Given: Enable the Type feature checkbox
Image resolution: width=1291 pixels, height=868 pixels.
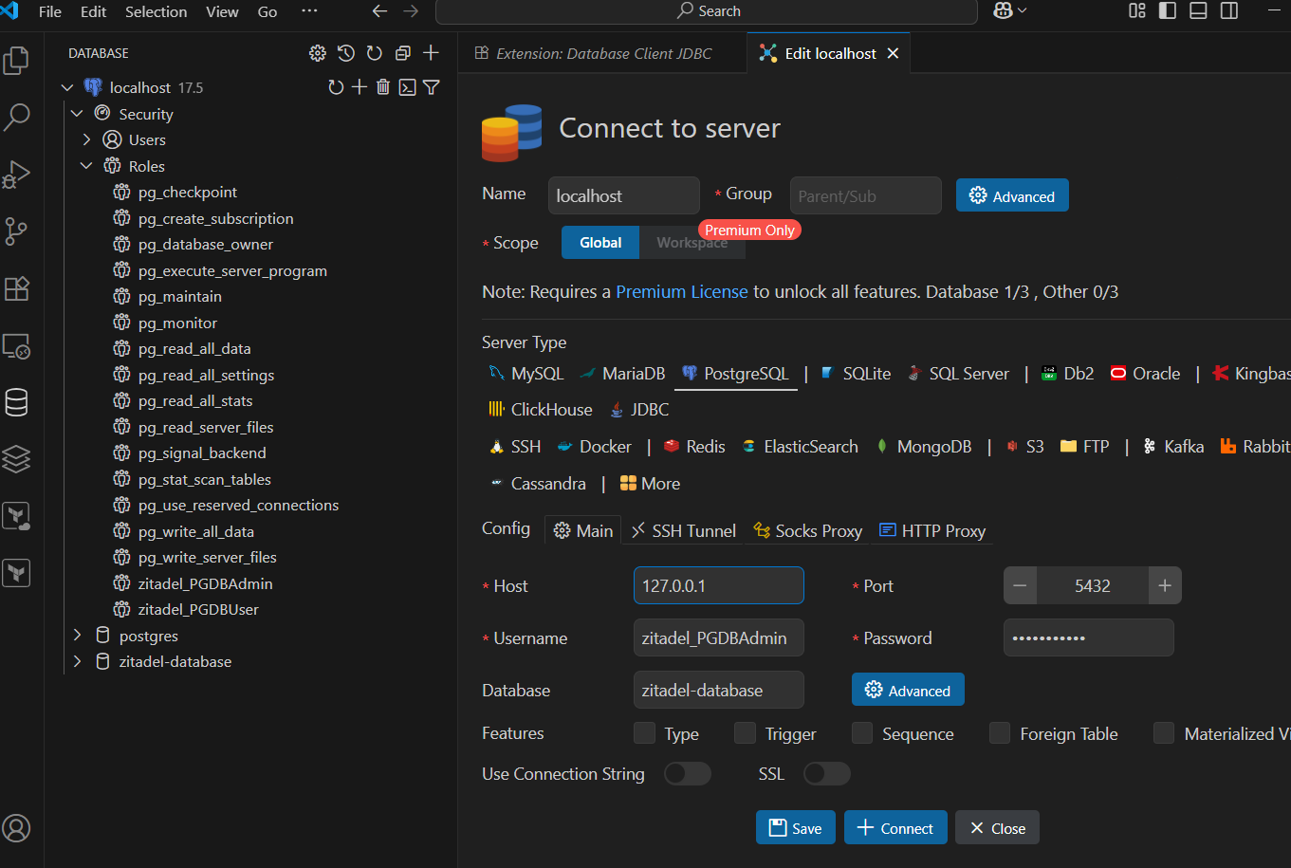Looking at the screenshot, I should pyautogui.click(x=645, y=733).
